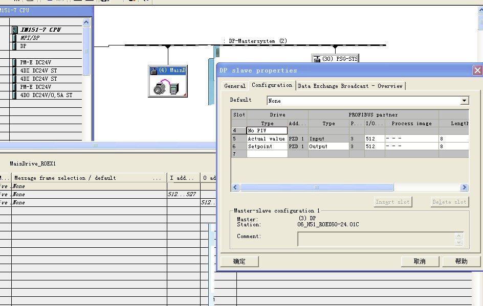
Task: Click the MainDrive station header icon
Action: click(x=153, y=70)
